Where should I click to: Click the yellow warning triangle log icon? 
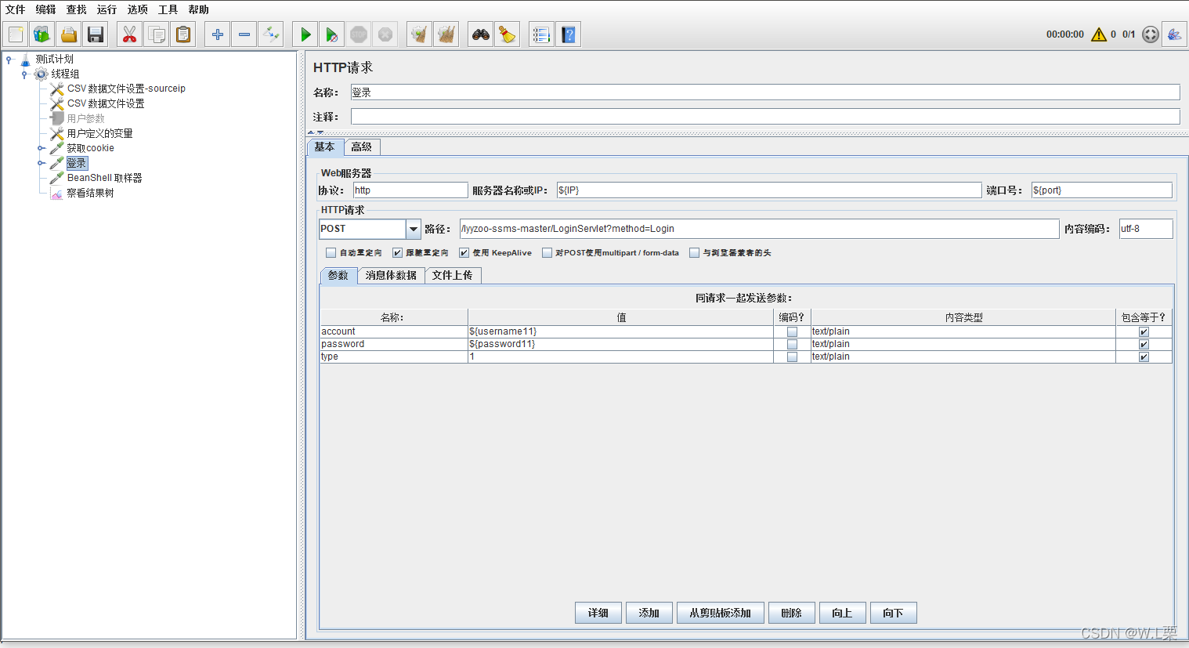point(1099,34)
